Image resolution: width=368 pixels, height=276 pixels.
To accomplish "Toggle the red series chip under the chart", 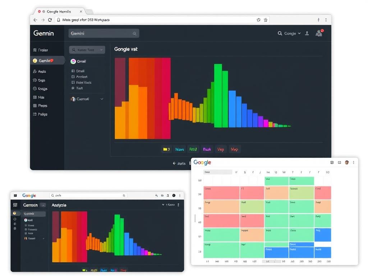I will tap(221, 149).
